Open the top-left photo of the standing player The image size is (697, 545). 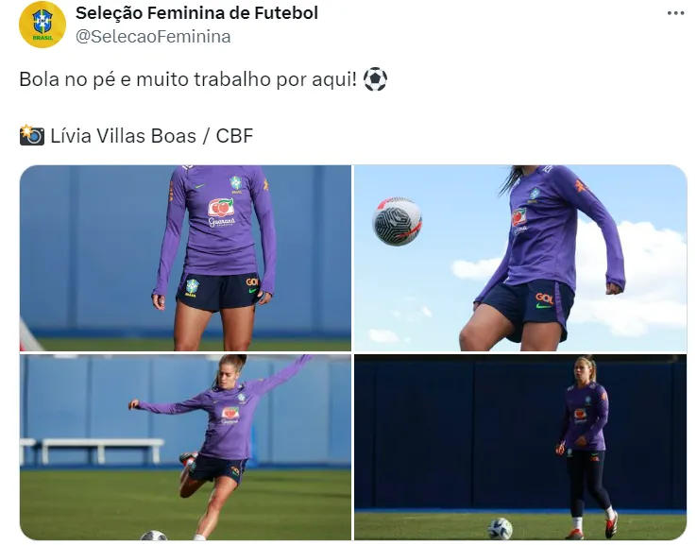185,258
